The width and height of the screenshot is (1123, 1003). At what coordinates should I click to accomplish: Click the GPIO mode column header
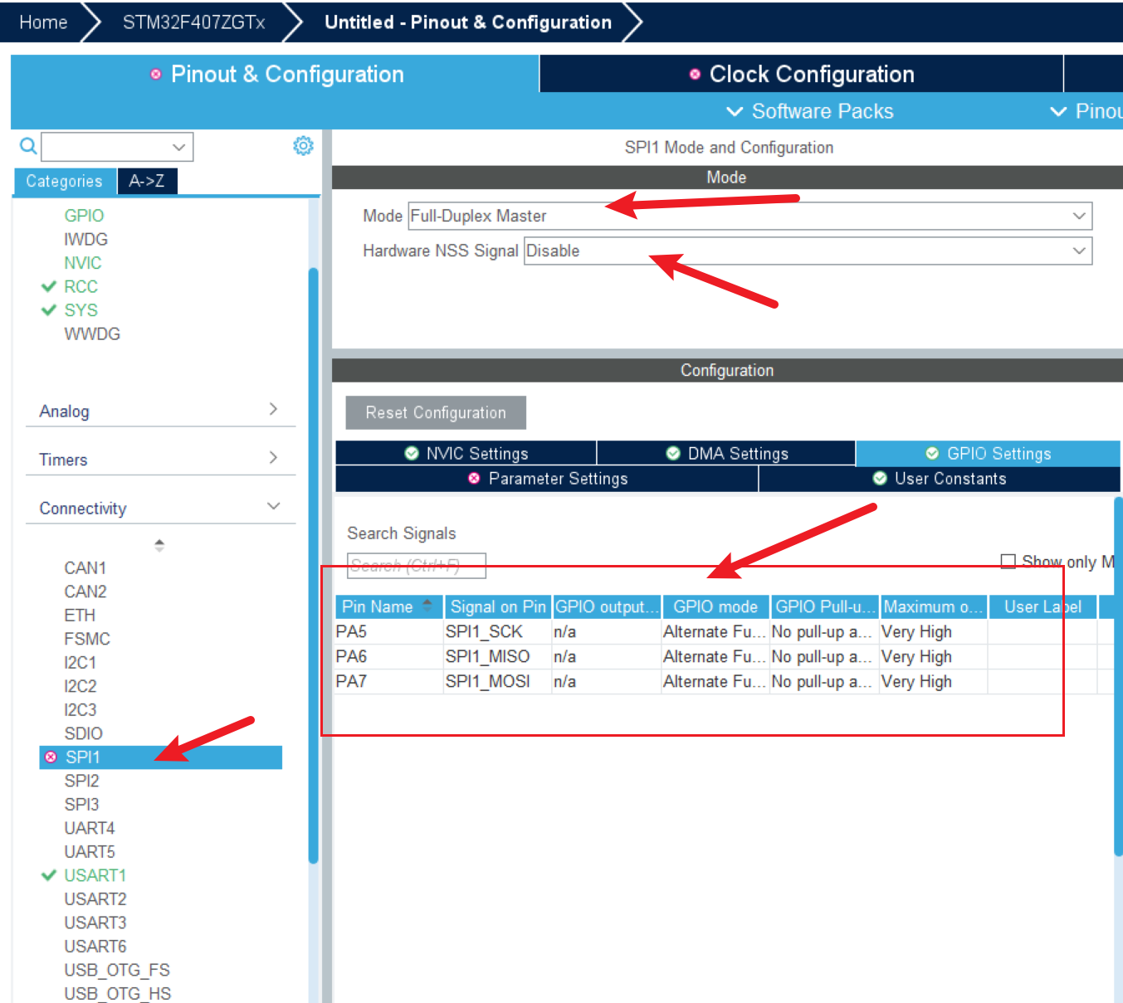click(715, 606)
